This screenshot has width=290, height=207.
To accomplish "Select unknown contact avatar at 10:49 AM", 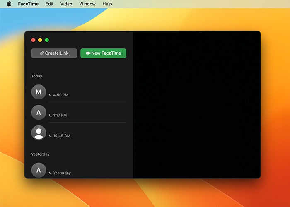I will point(39,132).
